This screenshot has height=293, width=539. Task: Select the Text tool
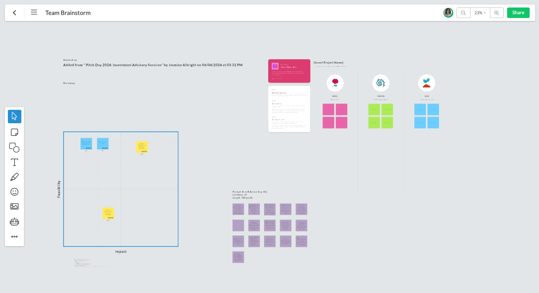(15, 162)
